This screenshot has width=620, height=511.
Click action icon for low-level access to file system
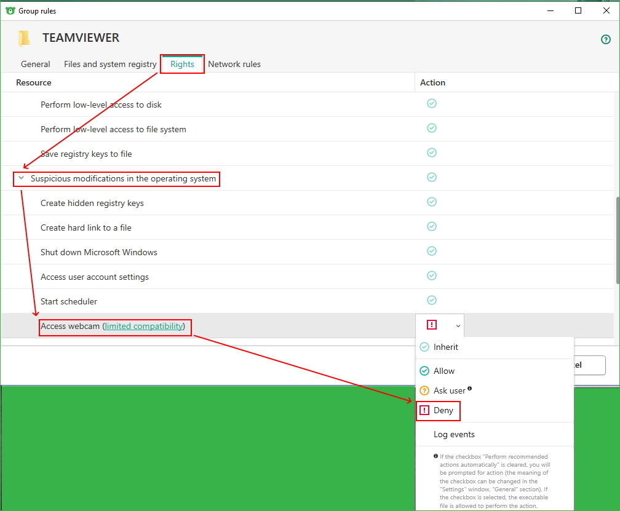(431, 128)
